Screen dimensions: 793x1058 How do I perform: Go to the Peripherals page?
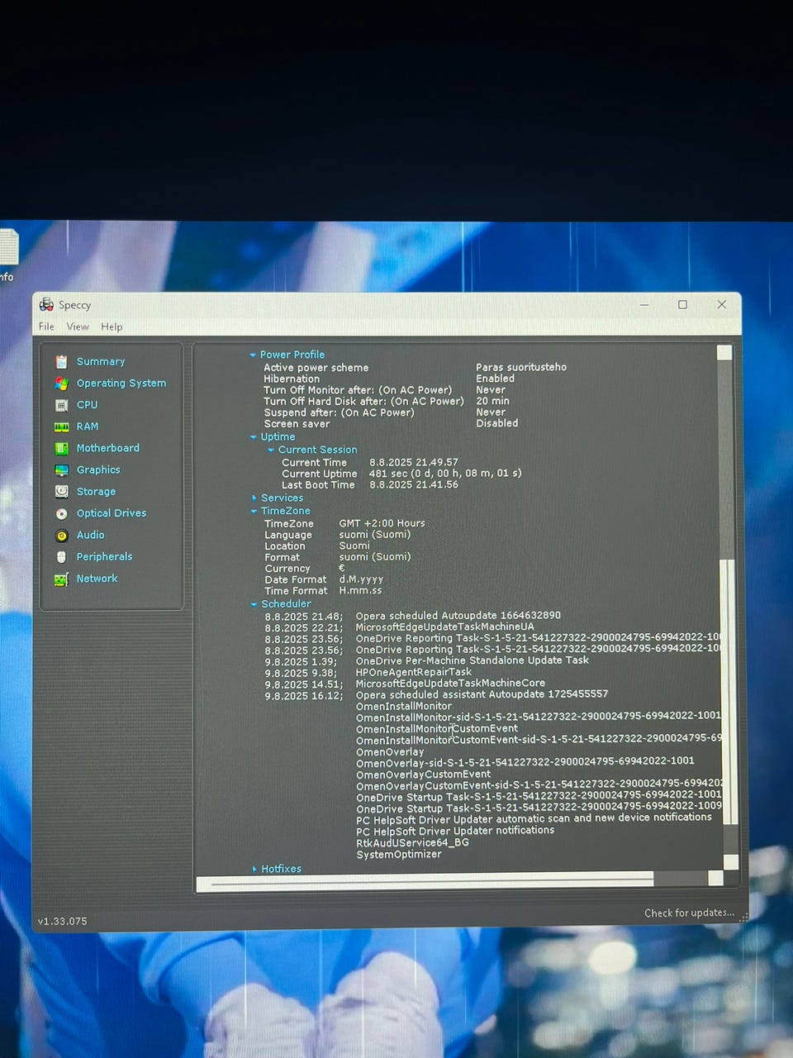coord(104,557)
